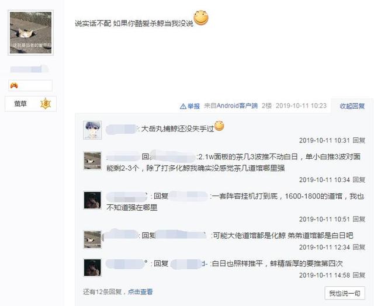The image size is (374, 306).
Task: Click the cat avatar beside the 12:34 reply
Action: click(x=92, y=239)
